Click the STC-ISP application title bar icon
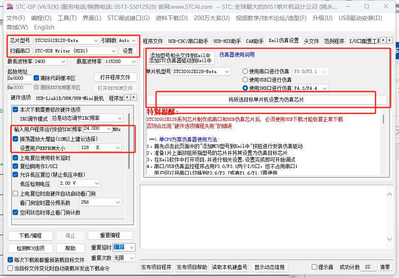399x278 pixels. coord(10,7)
